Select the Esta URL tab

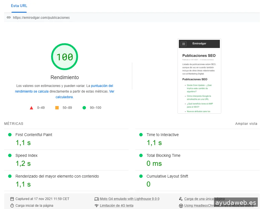[x=19, y=6]
